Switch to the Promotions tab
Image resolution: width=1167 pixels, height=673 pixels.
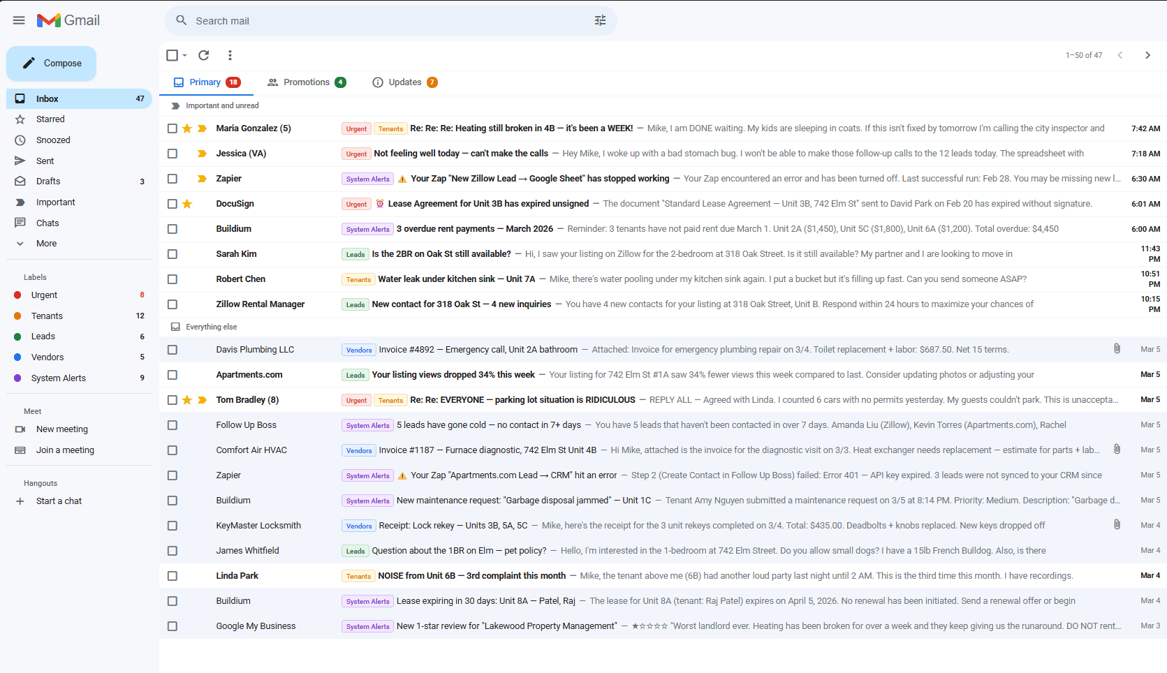(307, 82)
